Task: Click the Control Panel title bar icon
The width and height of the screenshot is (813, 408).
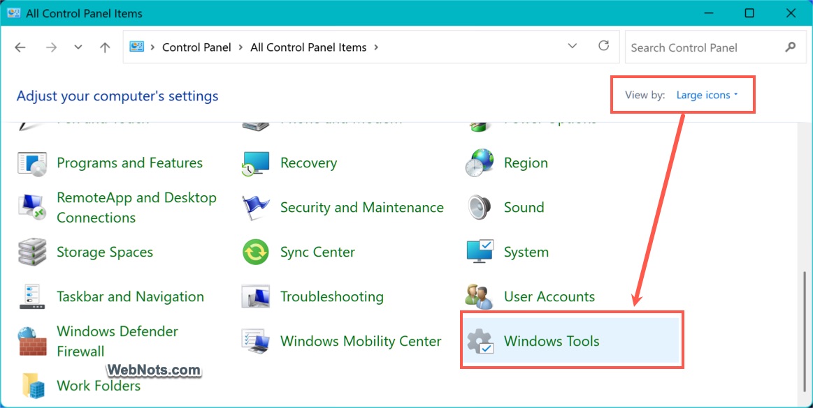Action: click(x=13, y=13)
